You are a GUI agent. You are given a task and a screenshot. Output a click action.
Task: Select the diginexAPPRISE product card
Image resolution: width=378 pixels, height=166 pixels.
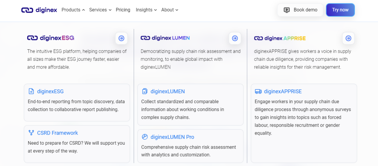click(x=304, y=123)
